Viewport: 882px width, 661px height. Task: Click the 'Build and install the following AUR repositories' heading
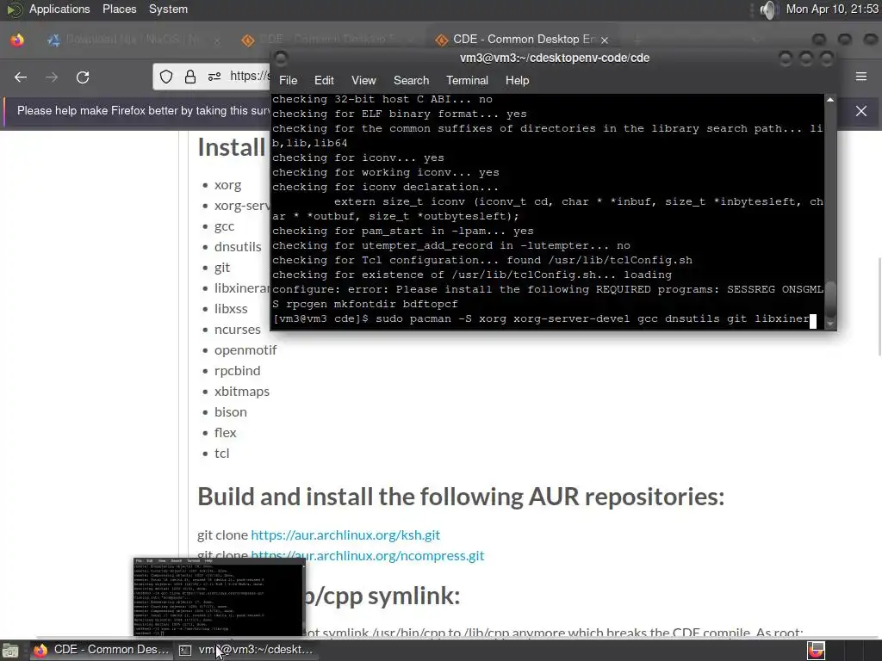coord(461,497)
